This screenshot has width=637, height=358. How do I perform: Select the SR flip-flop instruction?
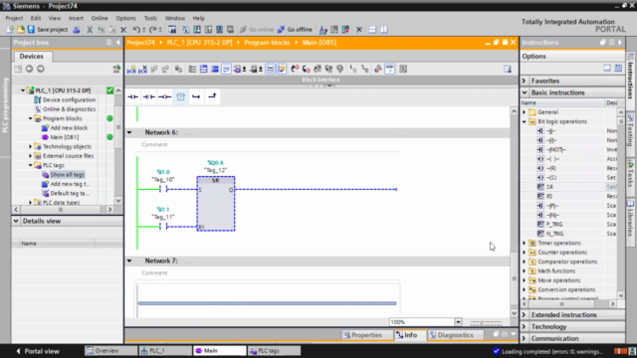point(549,187)
